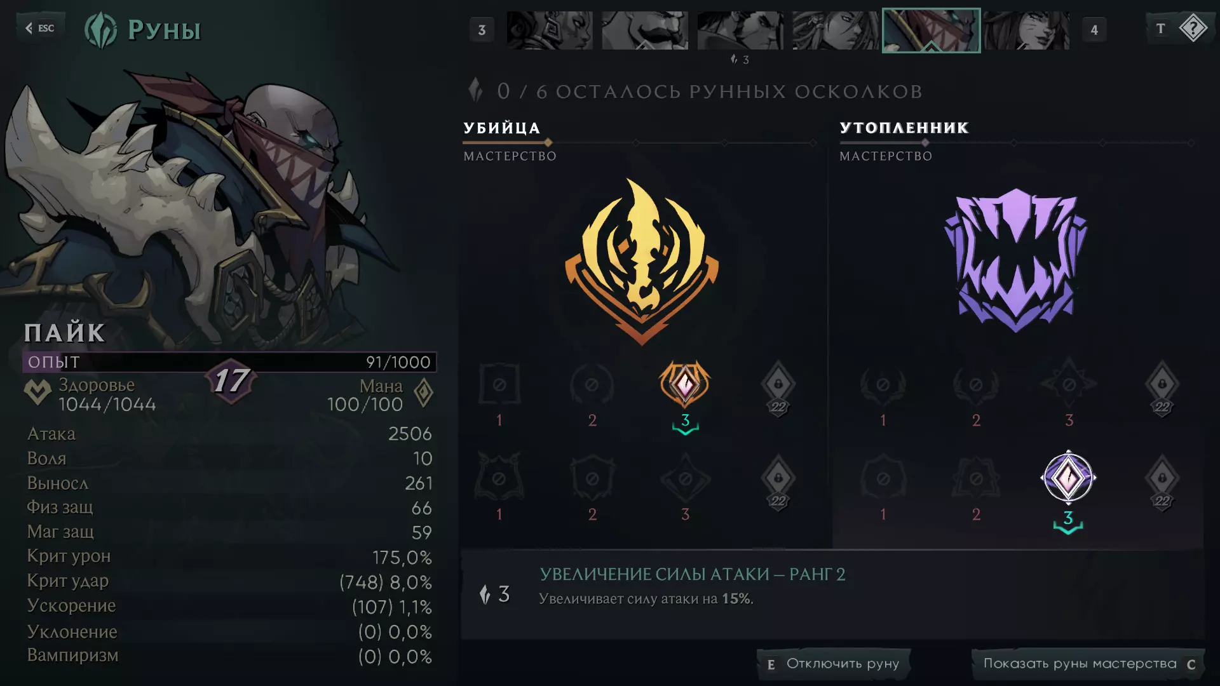Click Отключить руну button

pos(834,664)
